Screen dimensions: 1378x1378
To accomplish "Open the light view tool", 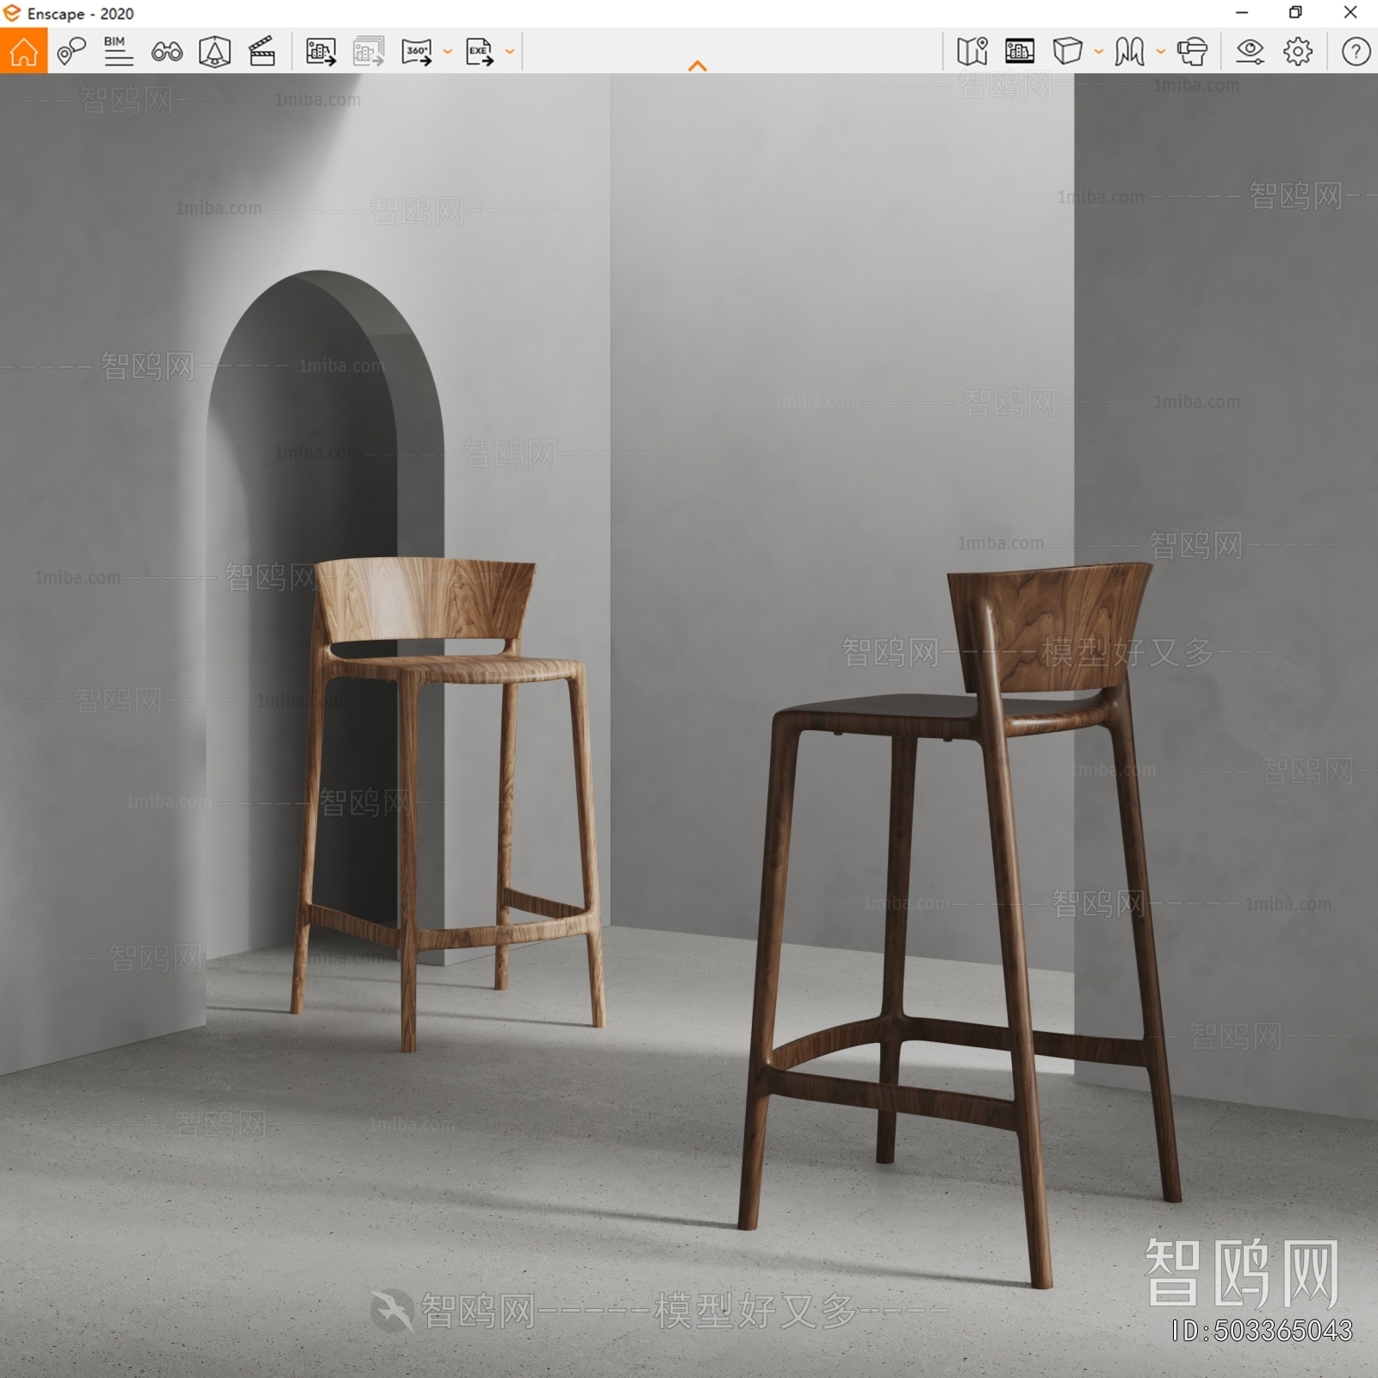I will click(215, 53).
